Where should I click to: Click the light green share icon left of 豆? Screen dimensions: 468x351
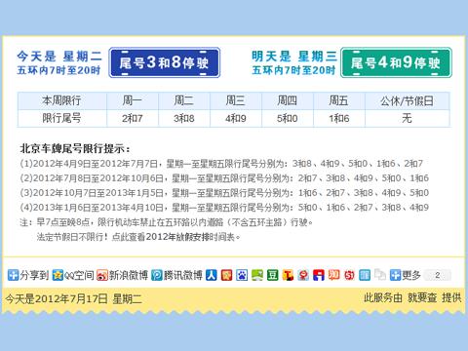click(257, 275)
